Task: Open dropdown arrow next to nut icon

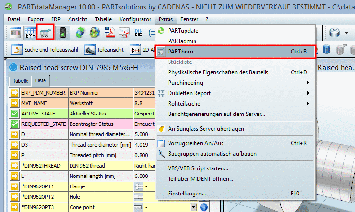Action: [x=346, y=33]
